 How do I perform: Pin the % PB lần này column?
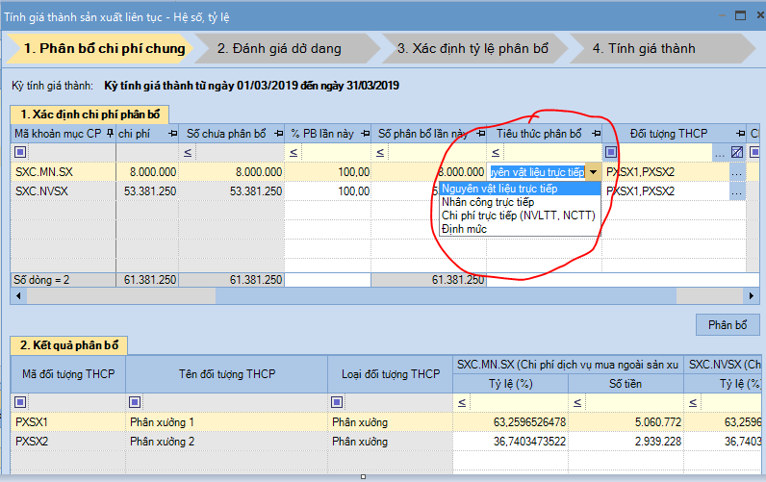coord(365,134)
